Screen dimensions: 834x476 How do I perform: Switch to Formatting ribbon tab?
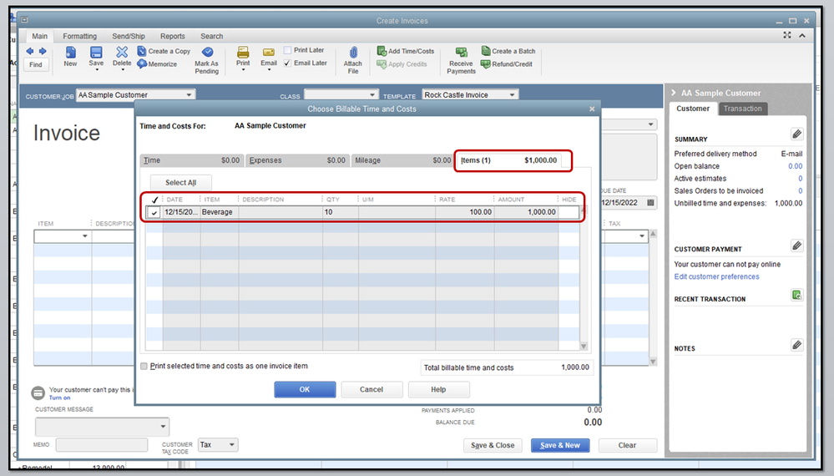(80, 36)
